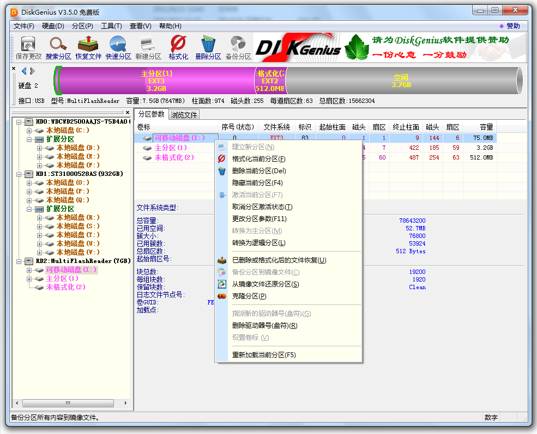Viewport: 537px width, 434px height.
Task: Click the trash icon next to 删除当前分区(Del)
Action: click(222, 170)
